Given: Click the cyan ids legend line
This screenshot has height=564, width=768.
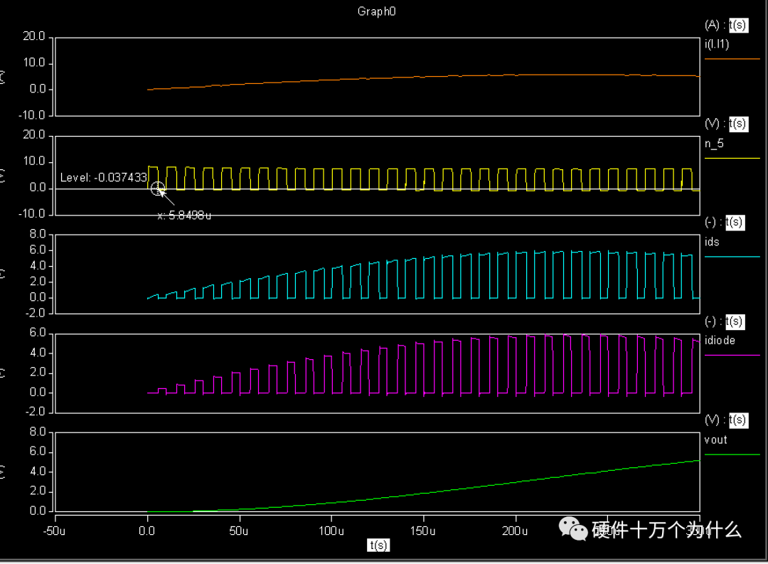Looking at the screenshot, I should [732, 257].
